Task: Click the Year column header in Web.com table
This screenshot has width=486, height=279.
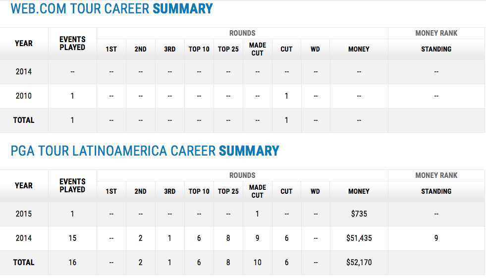Action: coord(24,43)
